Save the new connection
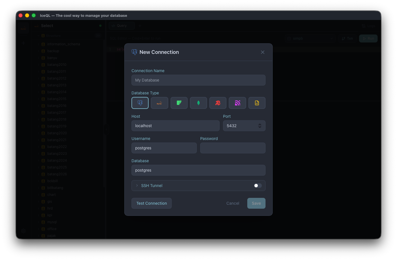The height and width of the screenshot is (260, 397). [256, 203]
